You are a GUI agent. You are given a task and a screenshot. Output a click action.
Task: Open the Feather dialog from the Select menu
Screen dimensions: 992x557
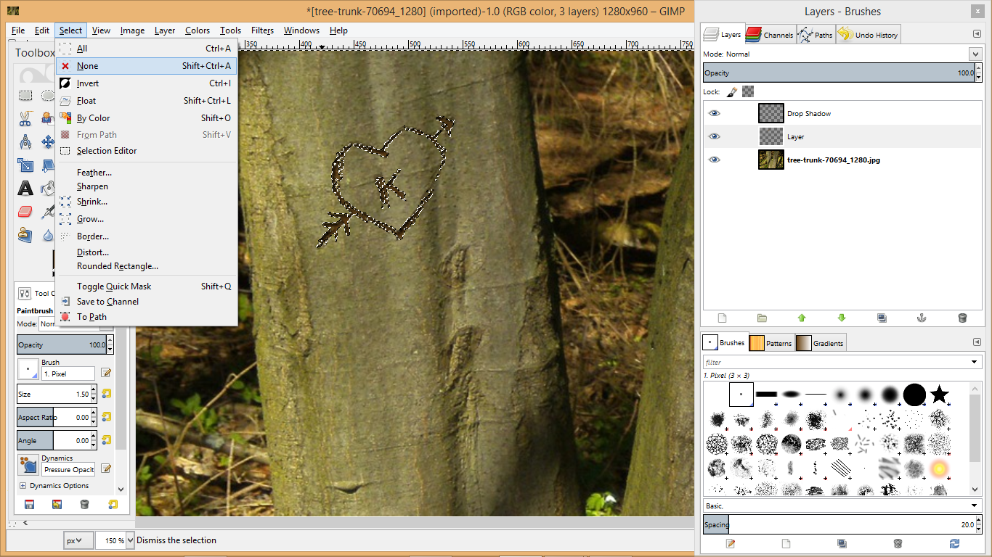(x=95, y=172)
